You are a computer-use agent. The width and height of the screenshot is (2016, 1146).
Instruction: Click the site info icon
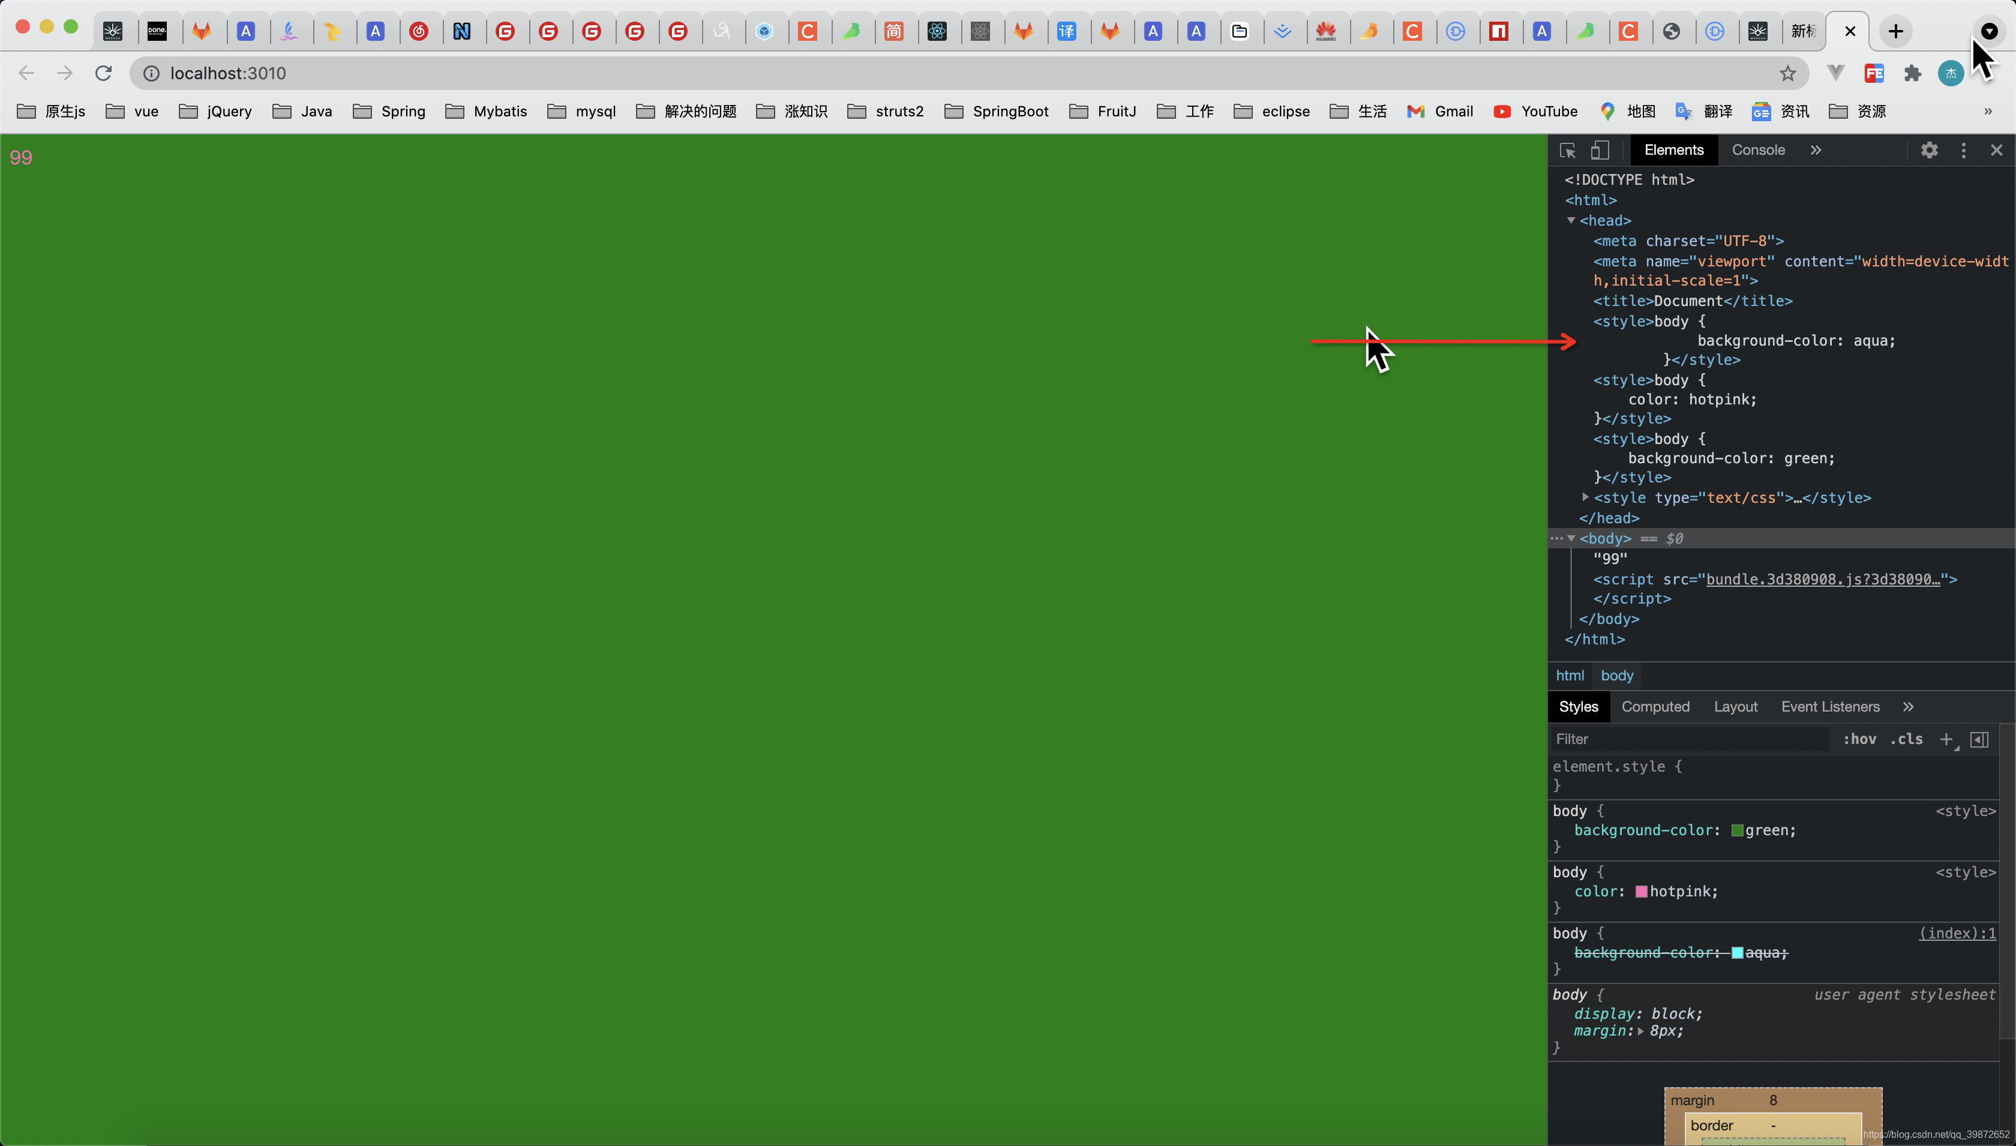151,73
